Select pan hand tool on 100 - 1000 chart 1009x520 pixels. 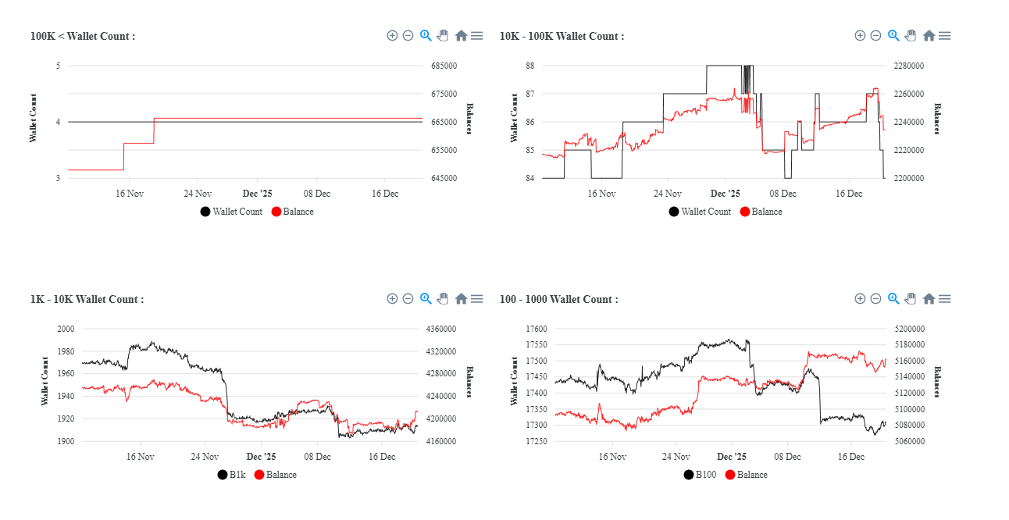[911, 298]
